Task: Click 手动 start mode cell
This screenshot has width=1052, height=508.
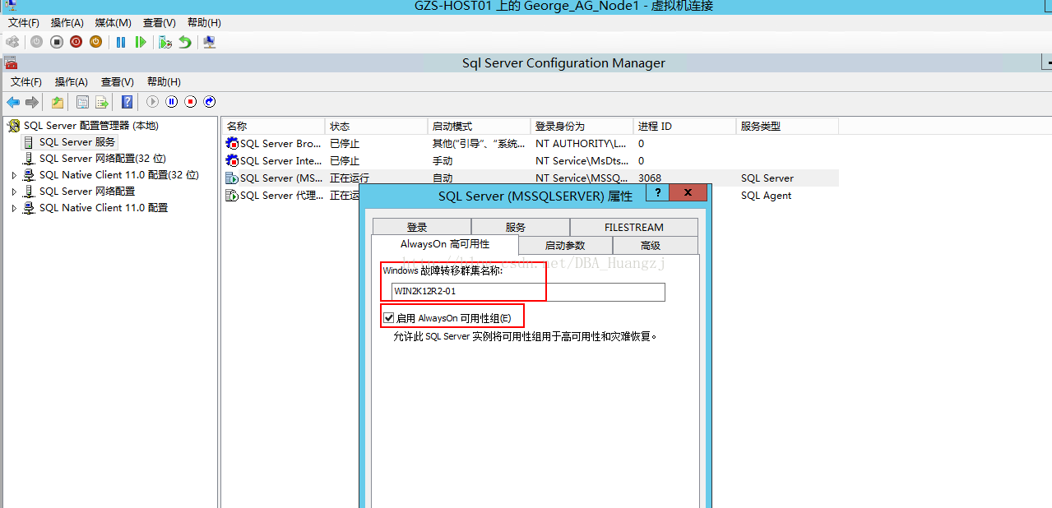Action: 443,161
